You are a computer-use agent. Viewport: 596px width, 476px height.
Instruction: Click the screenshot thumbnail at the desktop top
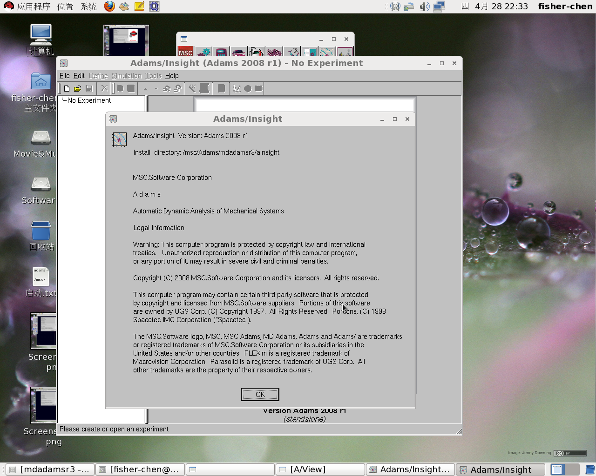(126, 40)
